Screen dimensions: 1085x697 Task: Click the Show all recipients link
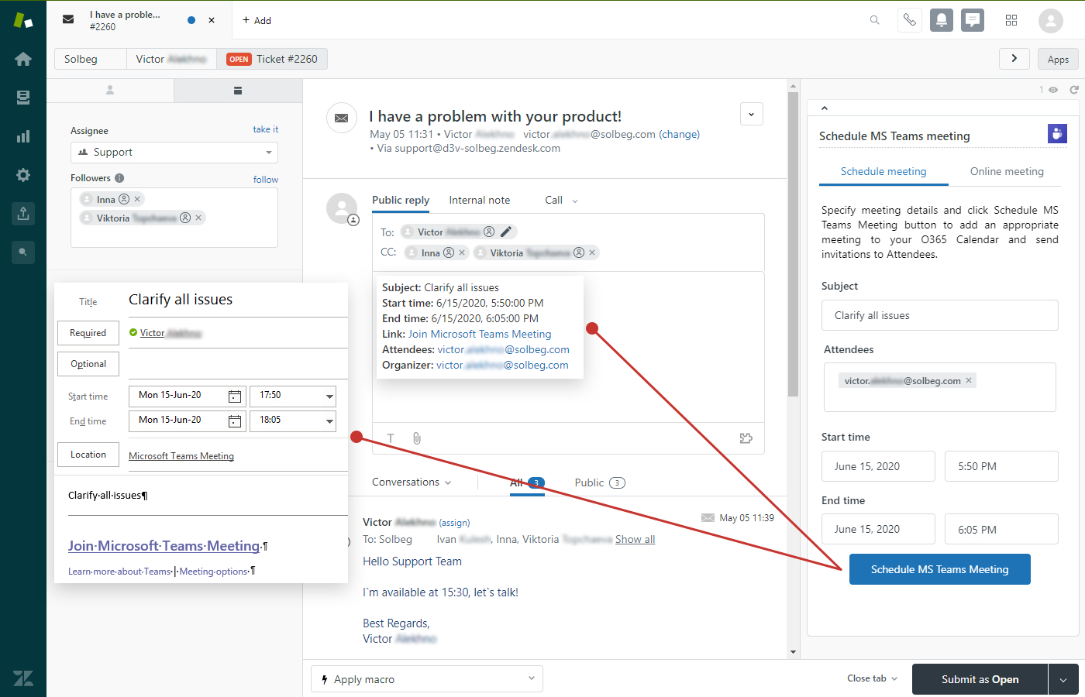[635, 539]
